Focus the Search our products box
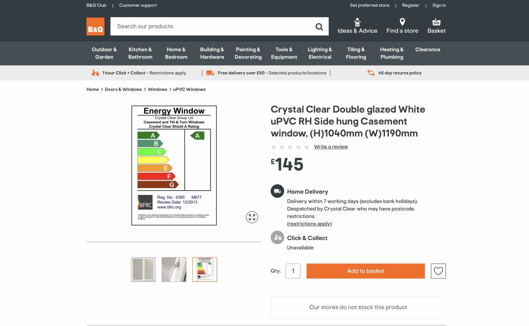Screen dimensions: 529x326 (x=212, y=26)
